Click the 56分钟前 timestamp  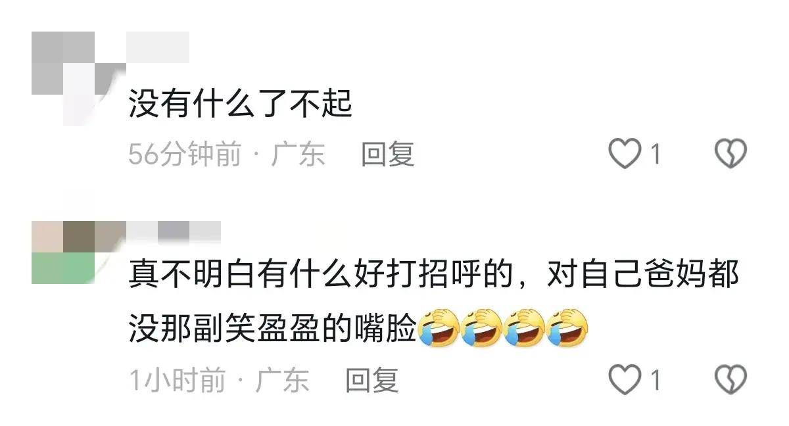(185, 155)
